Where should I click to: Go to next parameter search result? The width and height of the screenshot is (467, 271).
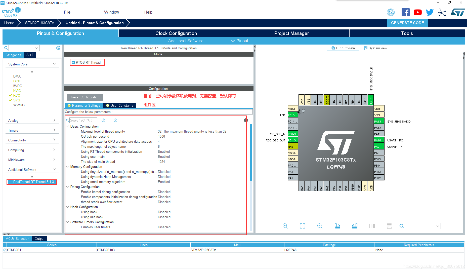(115, 120)
